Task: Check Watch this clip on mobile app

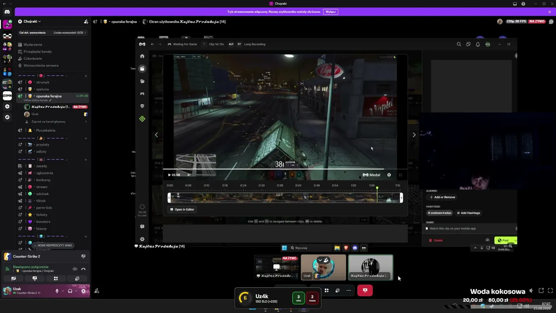Action: [427, 228]
